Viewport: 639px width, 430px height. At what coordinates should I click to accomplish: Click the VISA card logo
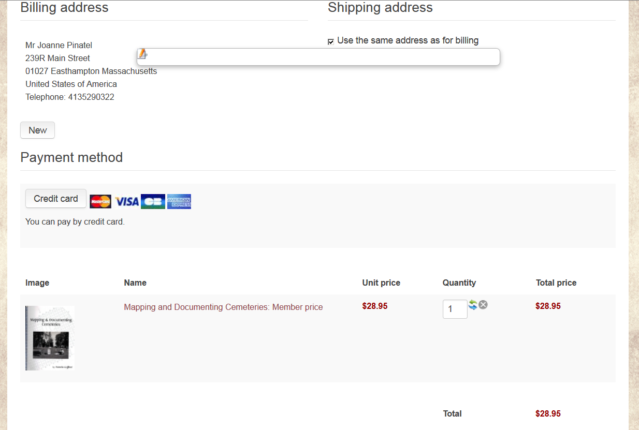pyautogui.click(x=127, y=201)
